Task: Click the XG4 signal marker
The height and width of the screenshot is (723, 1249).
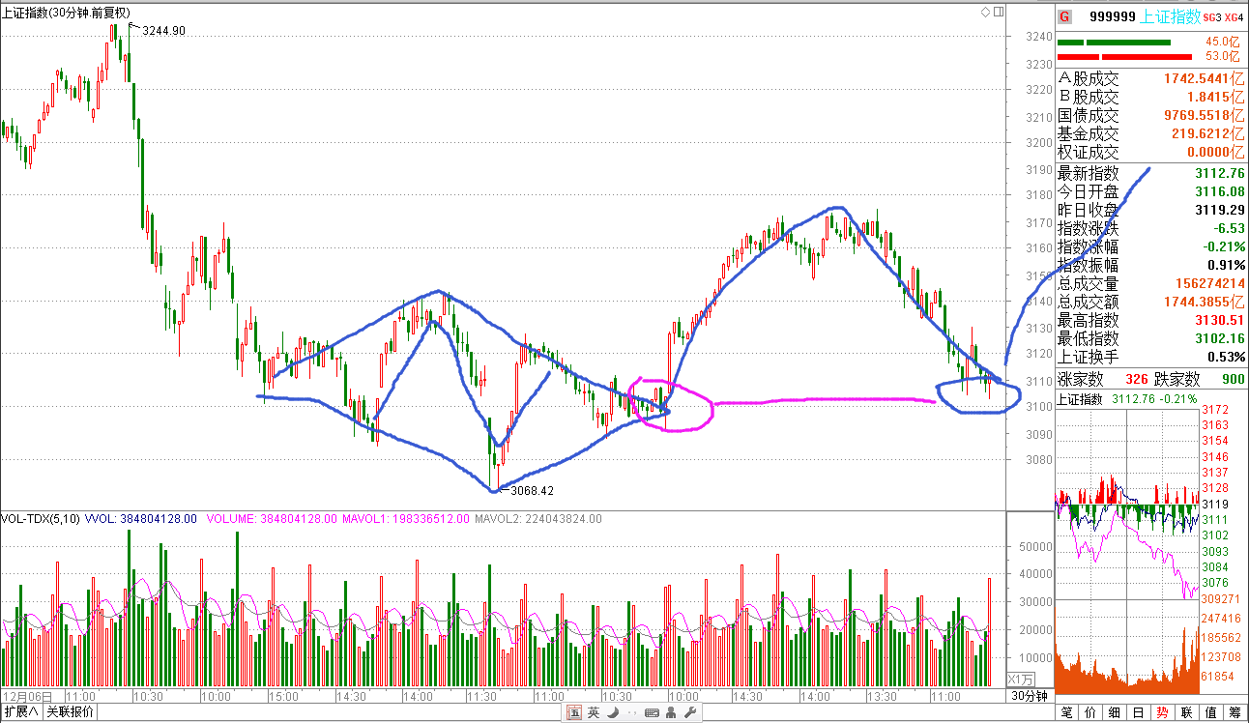Action: (1234, 17)
